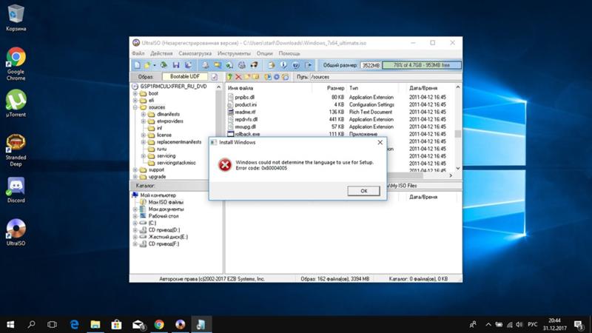Screen dimensions: 592x333
Task: Click the Mount to virtual drive icon
Action: tap(242, 65)
